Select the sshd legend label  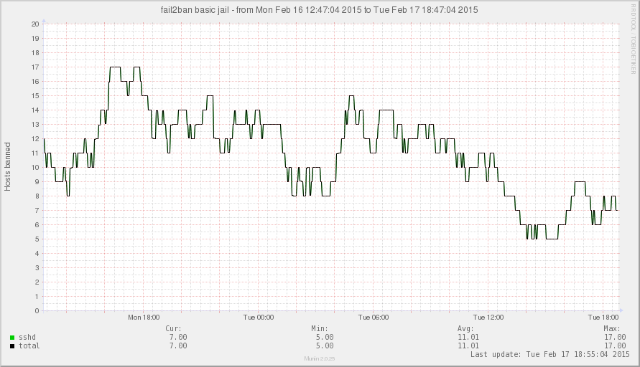coord(27,337)
